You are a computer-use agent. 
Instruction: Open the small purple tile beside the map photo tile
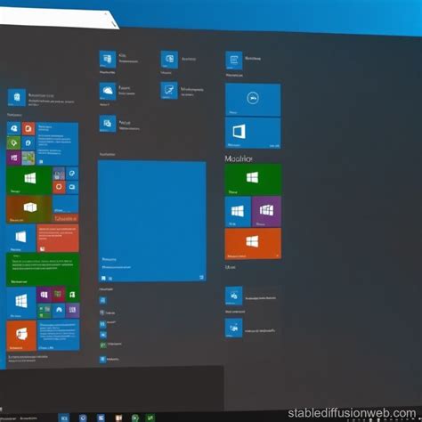point(13,158)
